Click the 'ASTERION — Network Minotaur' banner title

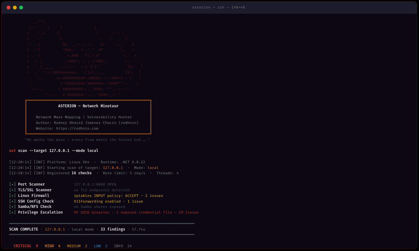pos(88,106)
